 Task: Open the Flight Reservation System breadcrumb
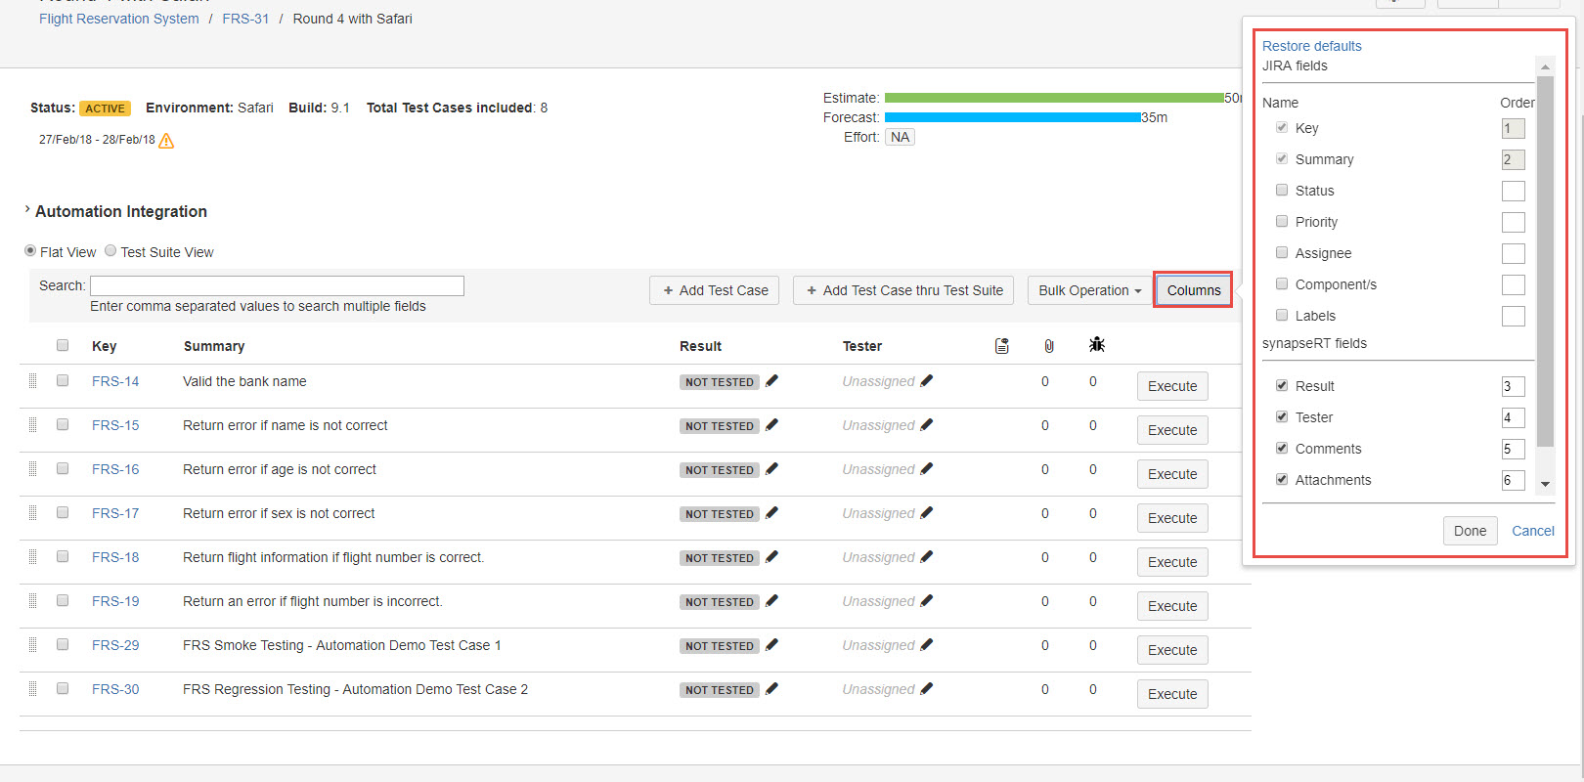119,19
